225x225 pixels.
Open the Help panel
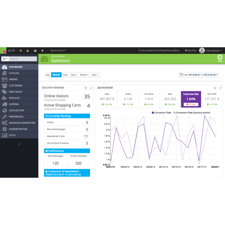[x=220, y=58]
